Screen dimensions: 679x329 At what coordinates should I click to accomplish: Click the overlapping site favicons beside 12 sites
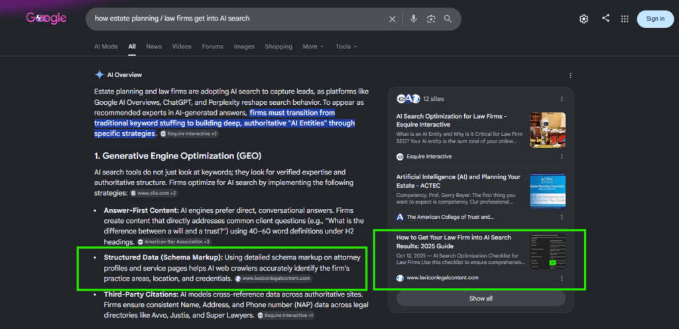(408, 99)
